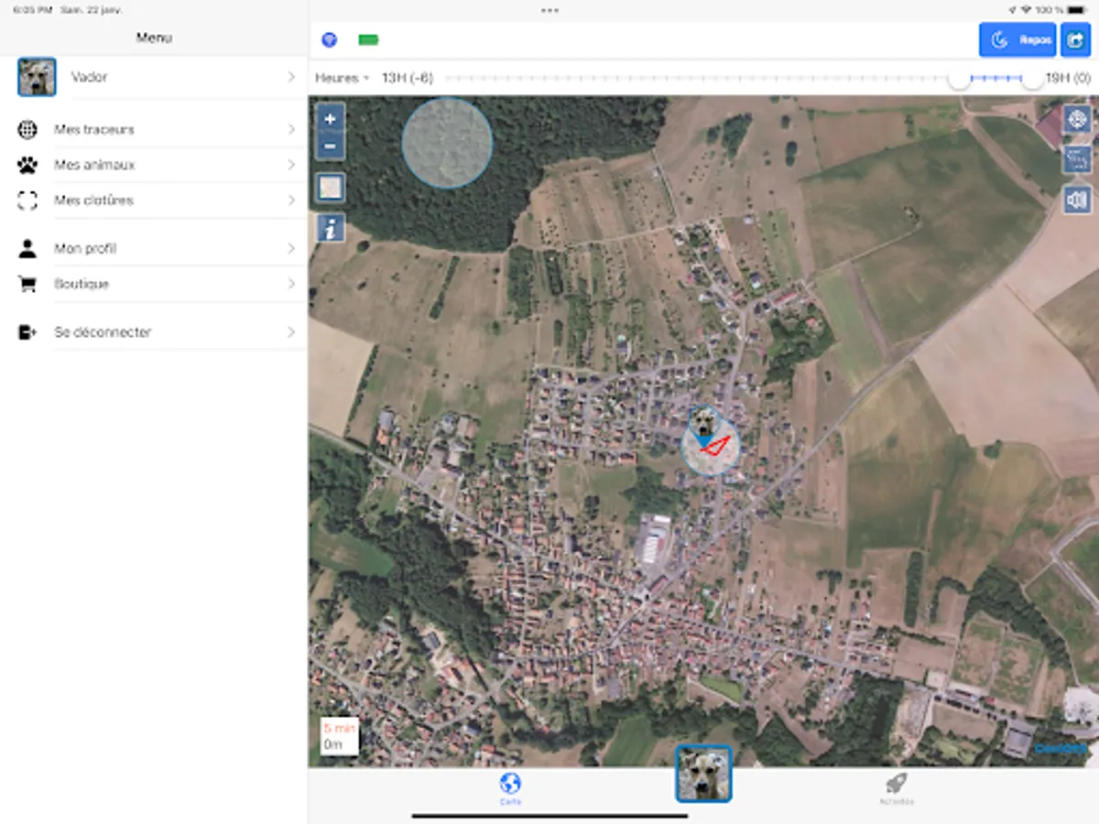Open Vador pet profile entry

tap(154, 78)
